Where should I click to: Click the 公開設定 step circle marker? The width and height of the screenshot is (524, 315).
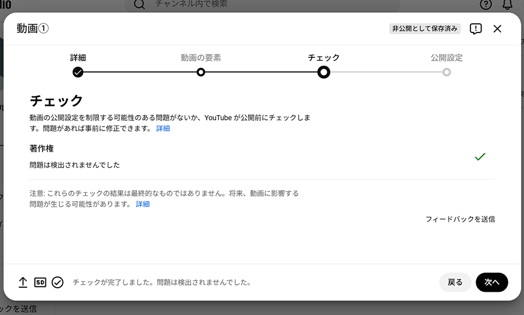click(447, 72)
